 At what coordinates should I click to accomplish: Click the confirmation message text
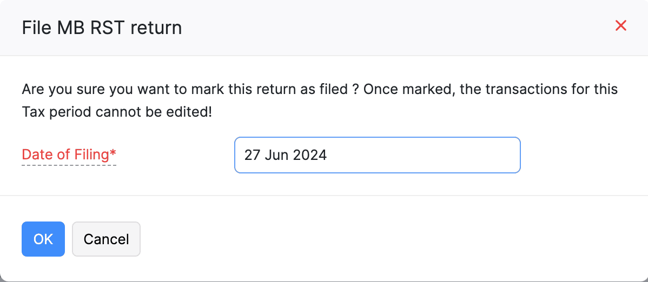[x=319, y=89]
